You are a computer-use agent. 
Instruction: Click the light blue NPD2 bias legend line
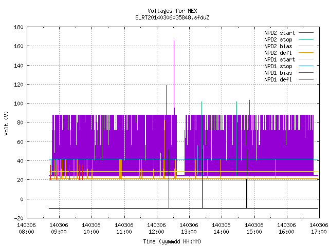click(306, 46)
